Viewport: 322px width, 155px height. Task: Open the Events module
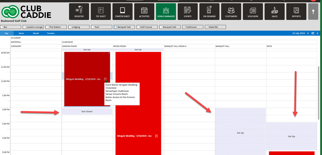(188, 12)
